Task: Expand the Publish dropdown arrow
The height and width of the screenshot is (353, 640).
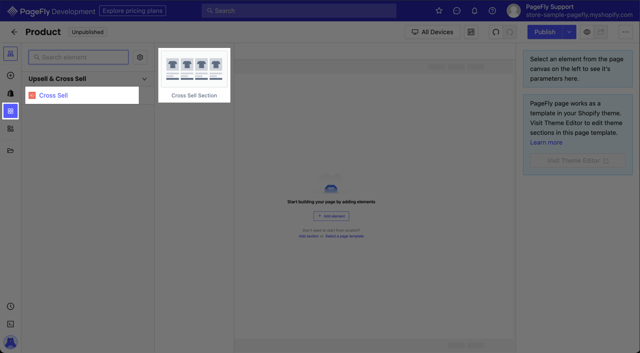Action: 569,32
